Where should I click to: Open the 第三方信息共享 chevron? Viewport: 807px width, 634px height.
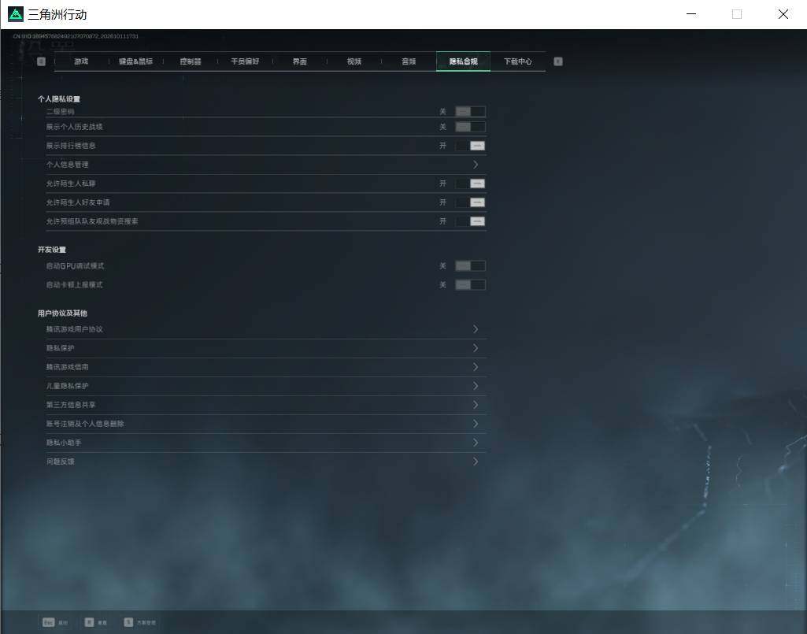click(476, 405)
